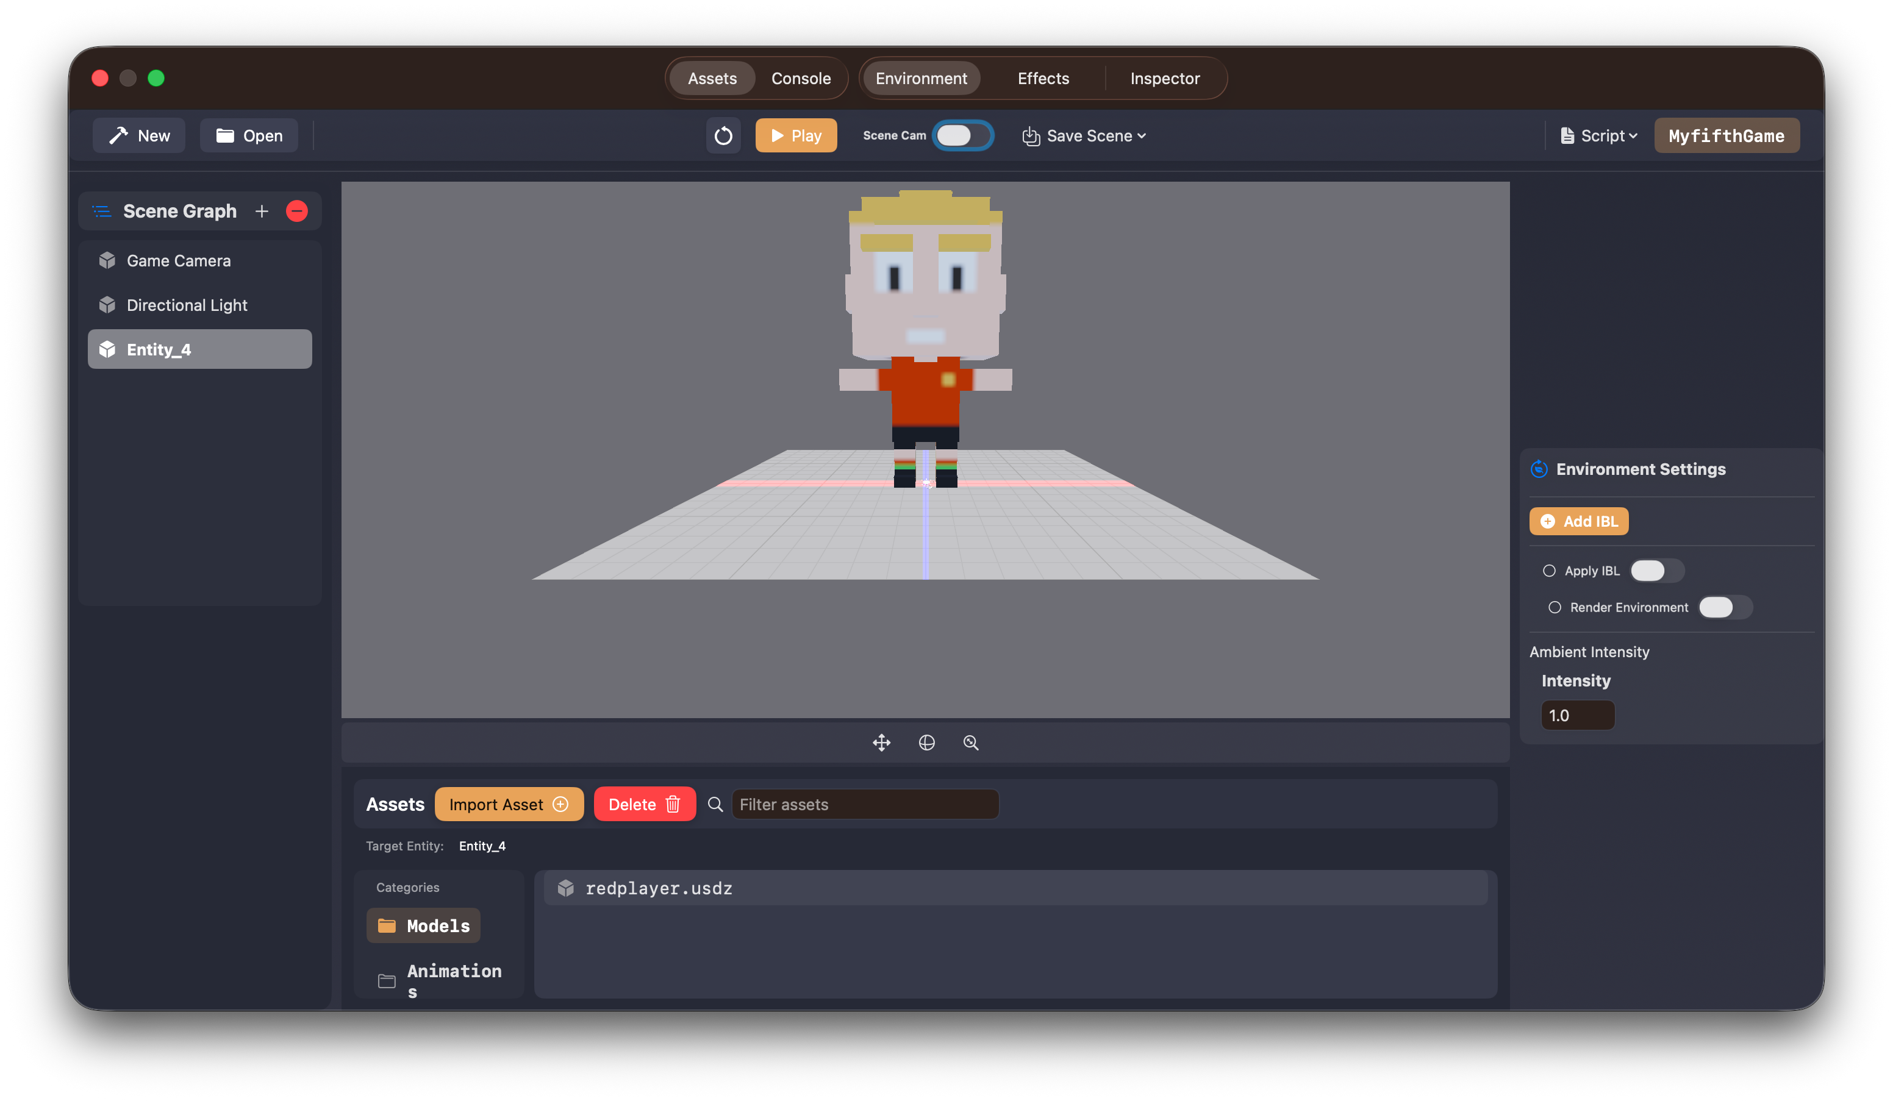Edit the Ambient Intensity value field
This screenshot has height=1101, width=1893.
1578,715
